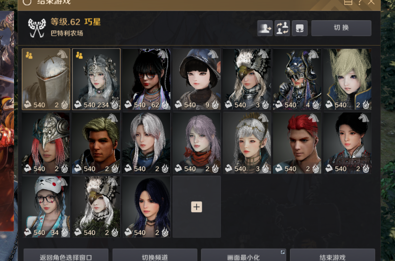The height and width of the screenshot is (261, 395).
Task: Click the character swap arrows icon
Action: coord(282,28)
